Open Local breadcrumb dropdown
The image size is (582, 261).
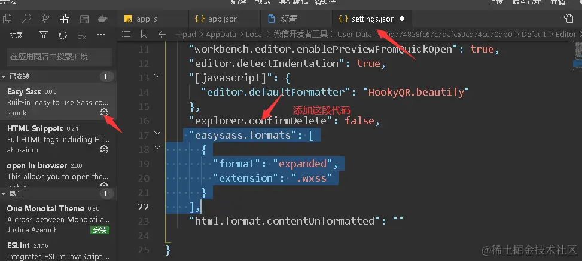coord(255,34)
